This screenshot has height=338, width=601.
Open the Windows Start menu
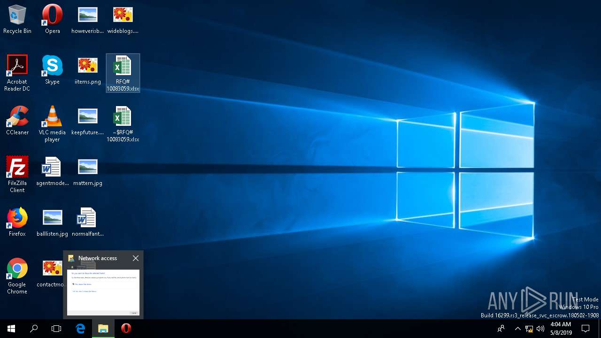[11, 329]
